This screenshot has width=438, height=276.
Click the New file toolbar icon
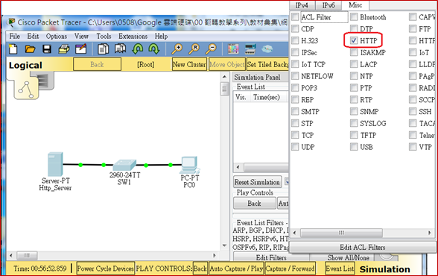click(13, 49)
